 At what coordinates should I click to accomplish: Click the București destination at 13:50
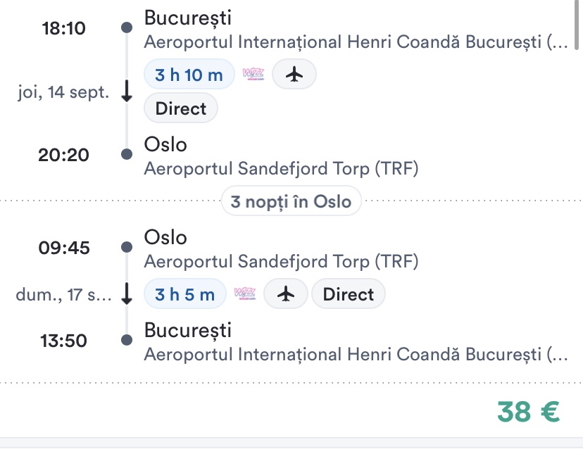pyautogui.click(x=187, y=330)
